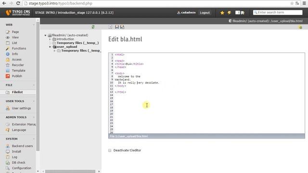The height and width of the screenshot is (173, 308).
Task: Refresh the folder tree
Action: coord(93,27)
